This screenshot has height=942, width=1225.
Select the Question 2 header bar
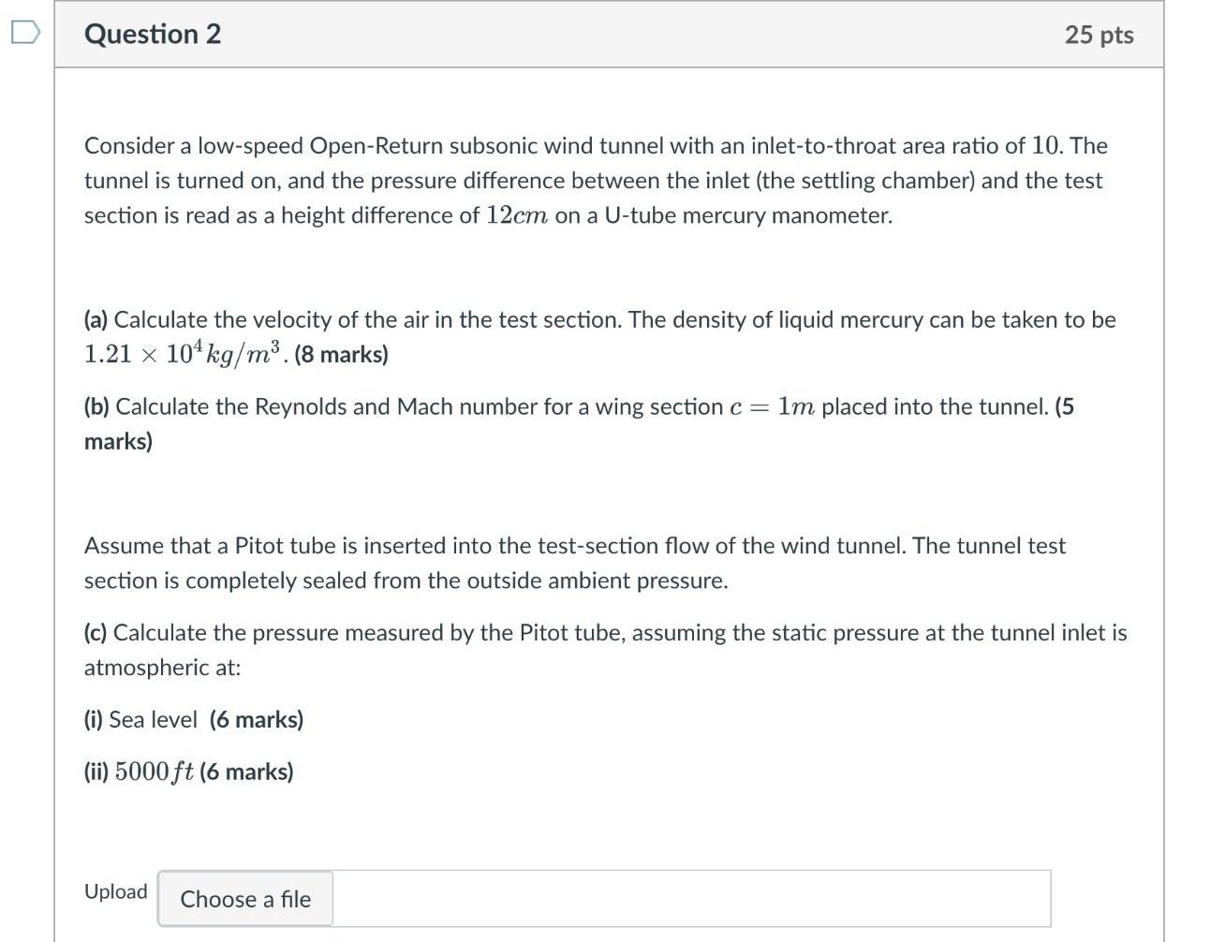[608, 34]
